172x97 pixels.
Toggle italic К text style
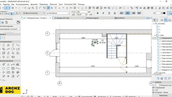103,13
